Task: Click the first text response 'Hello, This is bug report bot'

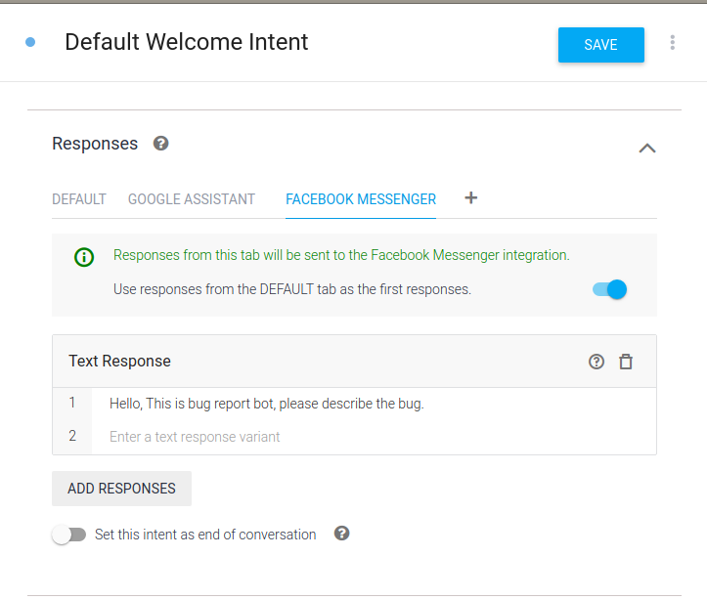Action: (x=267, y=404)
